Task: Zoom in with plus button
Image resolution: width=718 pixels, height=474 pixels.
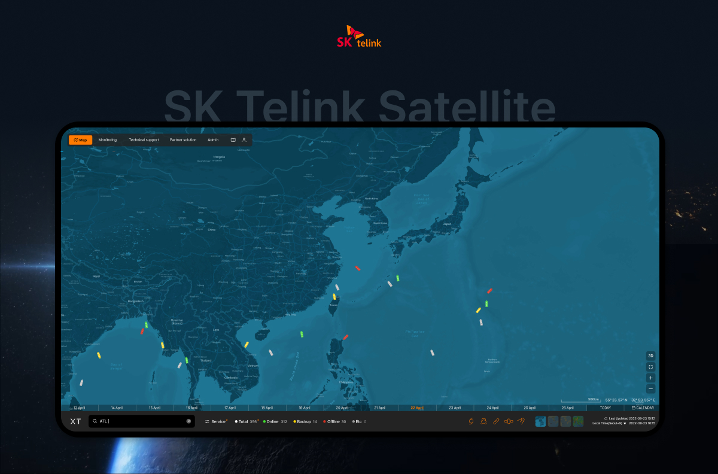Action: point(650,378)
